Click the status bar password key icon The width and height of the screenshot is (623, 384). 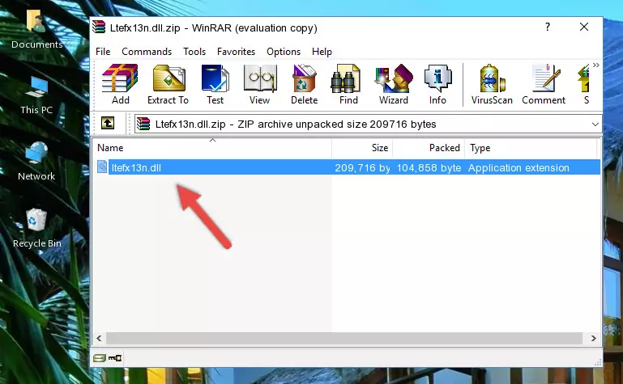point(115,358)
